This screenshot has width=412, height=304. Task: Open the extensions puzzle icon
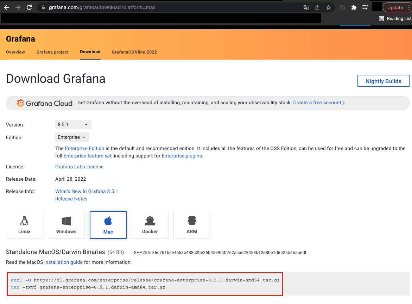(x=354, y=7)
